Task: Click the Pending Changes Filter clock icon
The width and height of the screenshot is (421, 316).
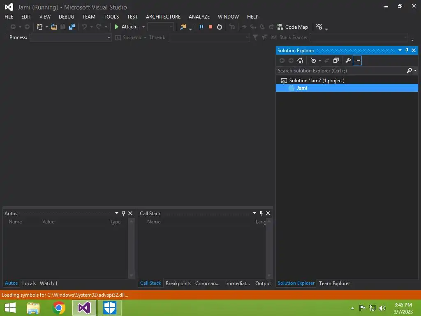Action: click(x=313, y=60)
